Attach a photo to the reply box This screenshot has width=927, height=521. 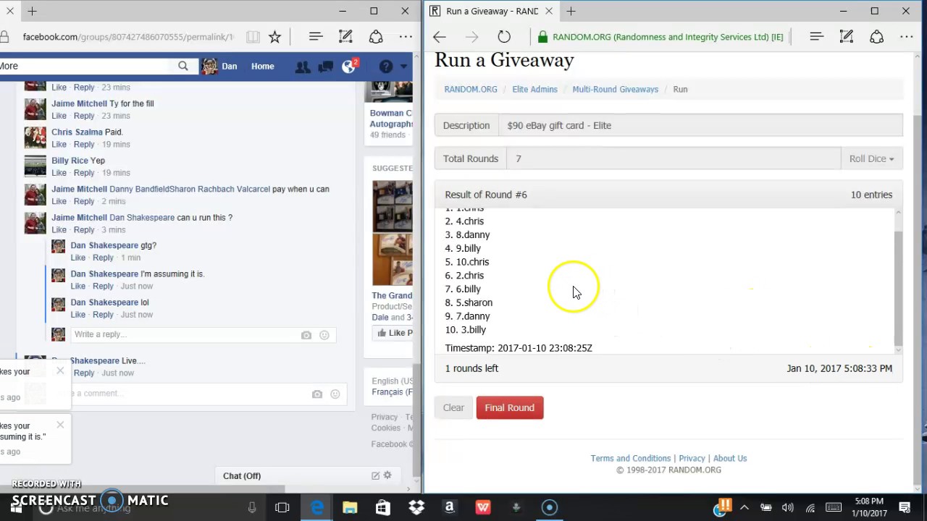(x=306, y=335)
